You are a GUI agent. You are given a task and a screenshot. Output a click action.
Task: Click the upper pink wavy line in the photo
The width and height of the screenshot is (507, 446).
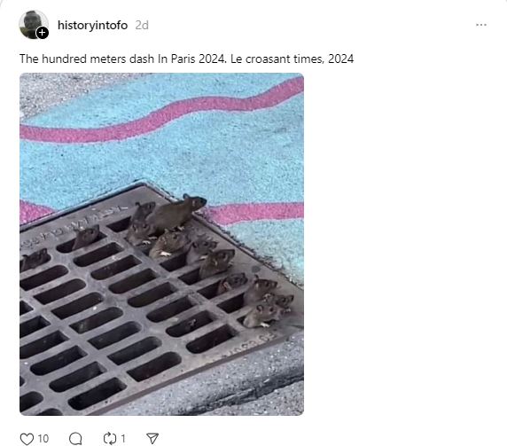pos(161,113)
